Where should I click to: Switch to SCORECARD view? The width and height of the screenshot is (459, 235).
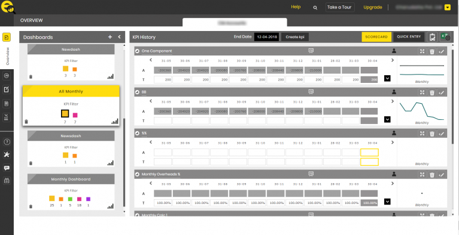[x=376, y=37]
